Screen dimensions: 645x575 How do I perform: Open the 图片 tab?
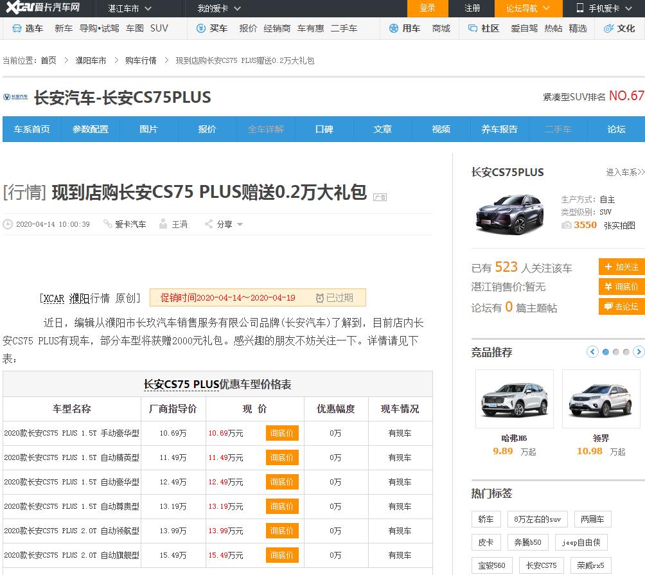click(x=148, y=129)
